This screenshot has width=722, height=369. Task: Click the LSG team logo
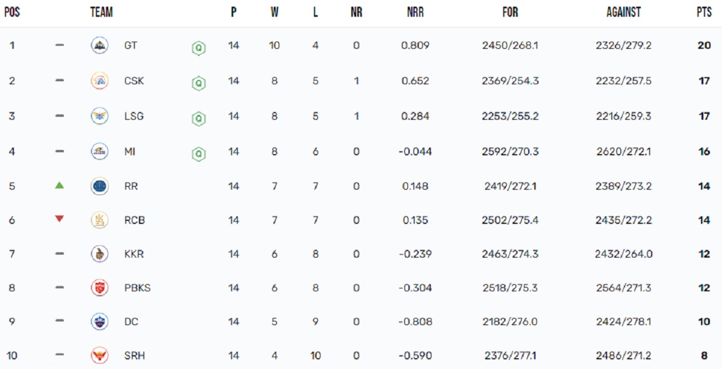pos(99,116)
